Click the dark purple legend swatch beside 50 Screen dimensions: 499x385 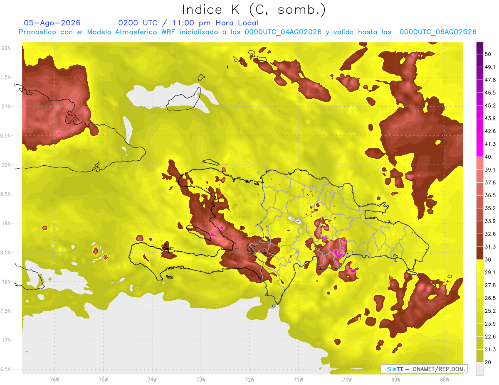[479, 48]
